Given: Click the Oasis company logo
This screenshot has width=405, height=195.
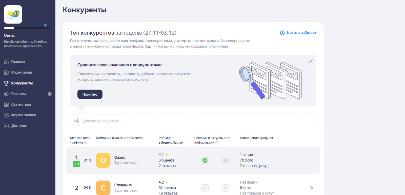Looking at the screenshot, I should [13, 14].
